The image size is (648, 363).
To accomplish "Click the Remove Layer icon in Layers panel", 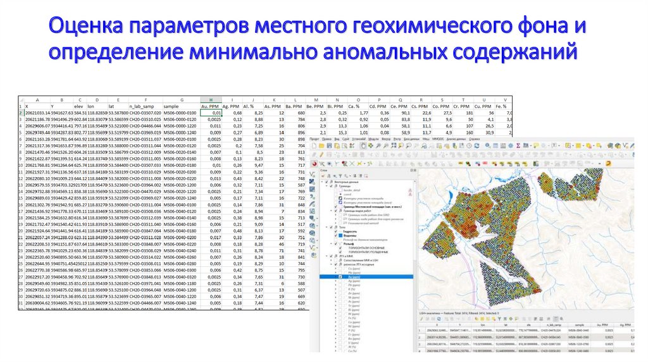I will point(366,176).
